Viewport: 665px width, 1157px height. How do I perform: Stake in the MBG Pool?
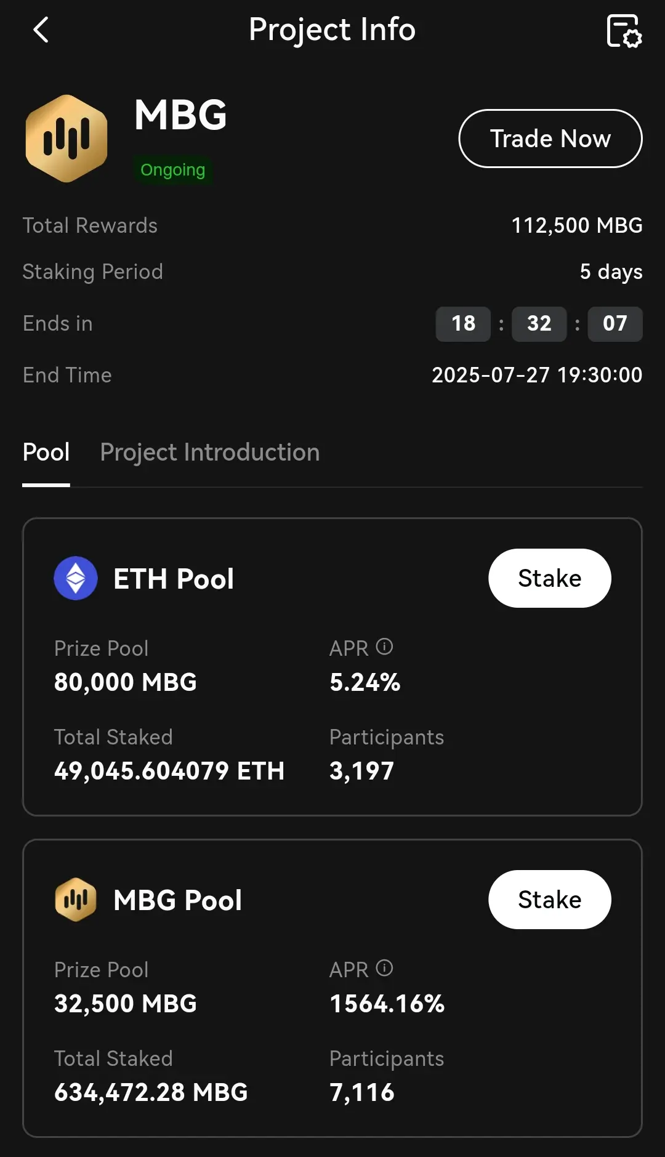[x=550, y=900]
